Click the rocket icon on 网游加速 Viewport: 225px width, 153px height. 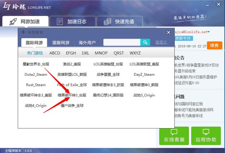[x=13, y=22]
